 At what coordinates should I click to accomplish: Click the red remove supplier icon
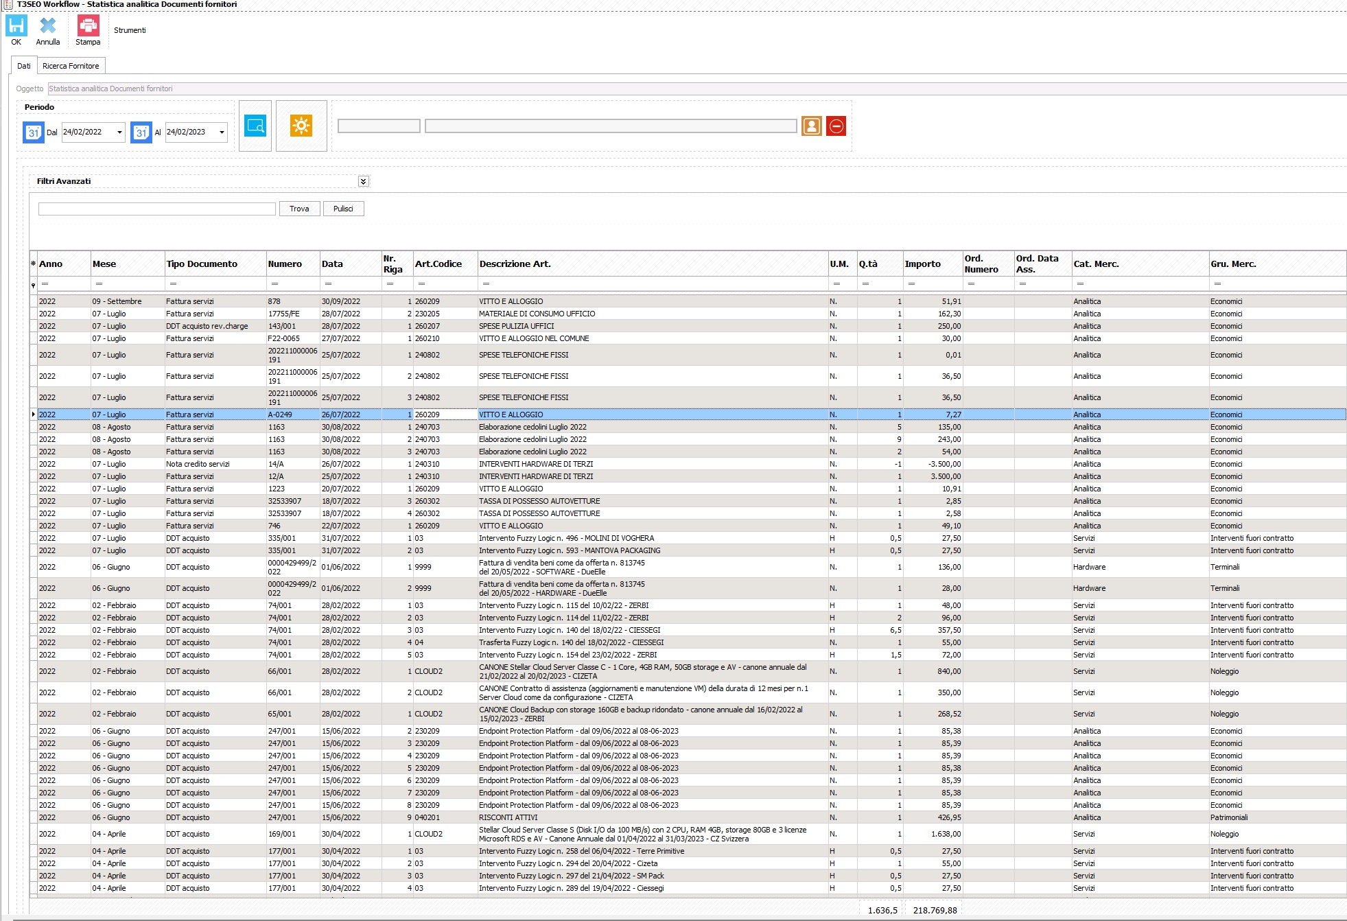coord(836,126)
